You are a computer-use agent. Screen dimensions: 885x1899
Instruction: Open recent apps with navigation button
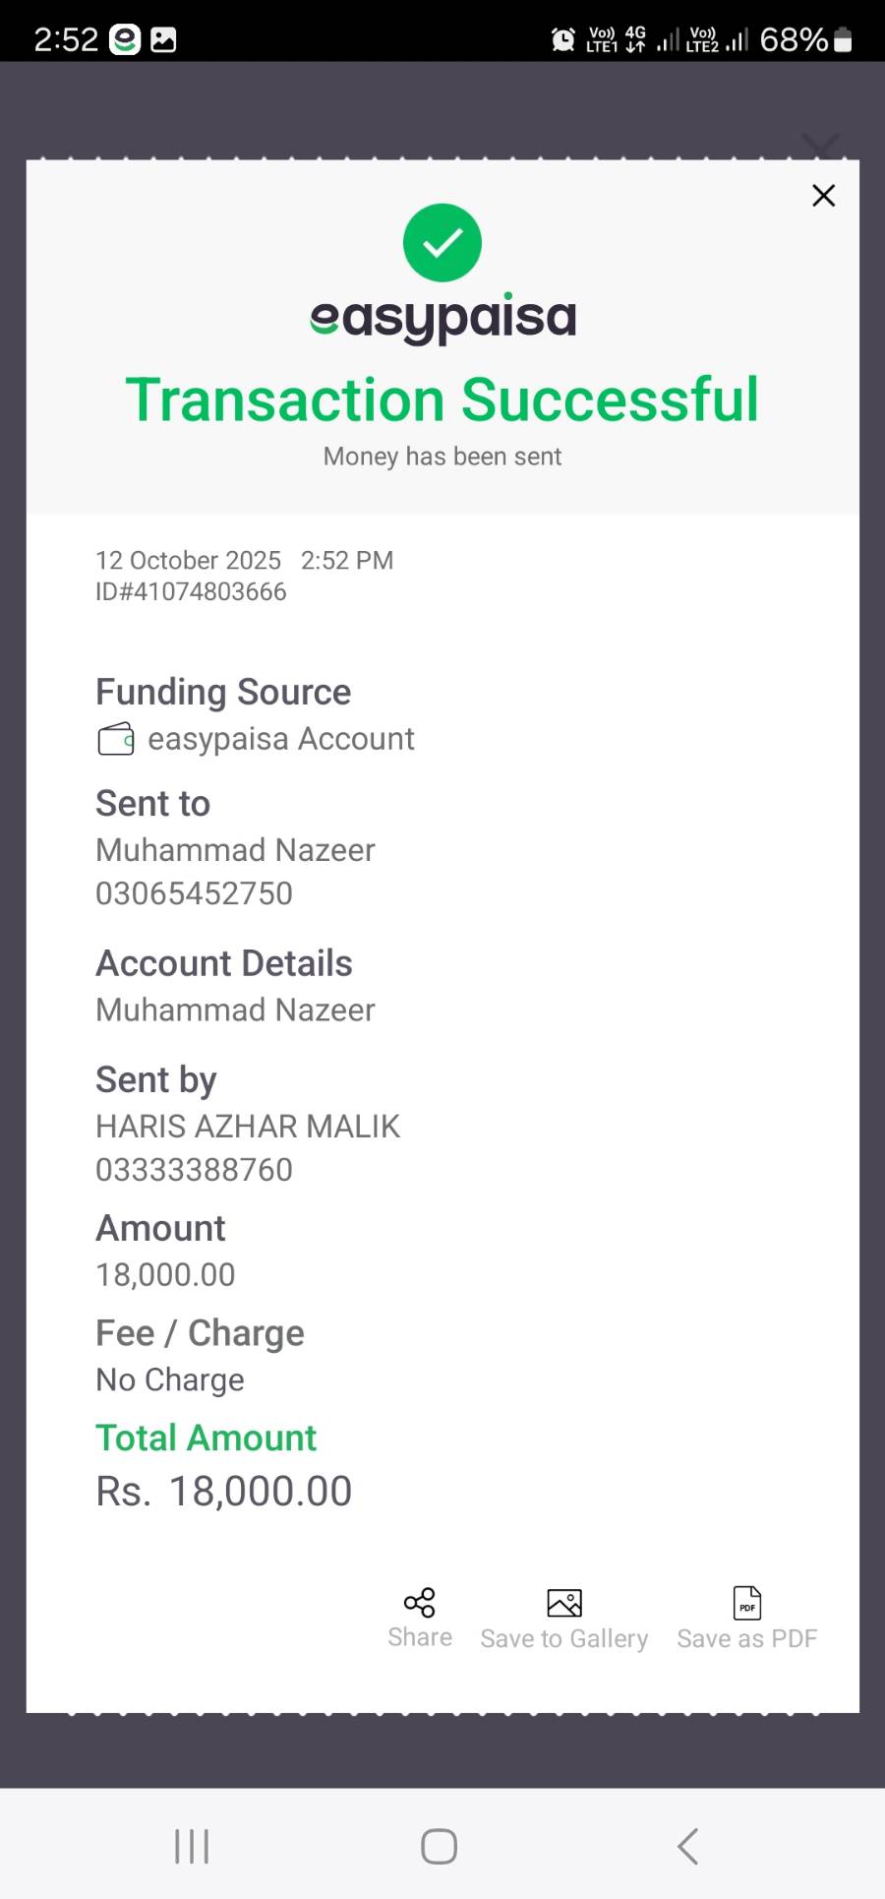192,1846
